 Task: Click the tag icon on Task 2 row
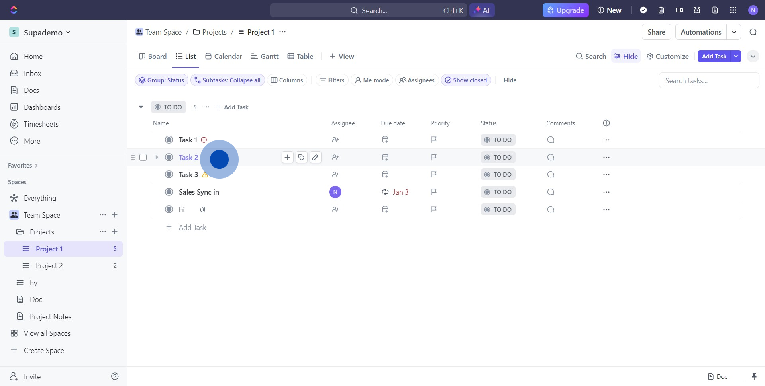(x=301, y=158)
